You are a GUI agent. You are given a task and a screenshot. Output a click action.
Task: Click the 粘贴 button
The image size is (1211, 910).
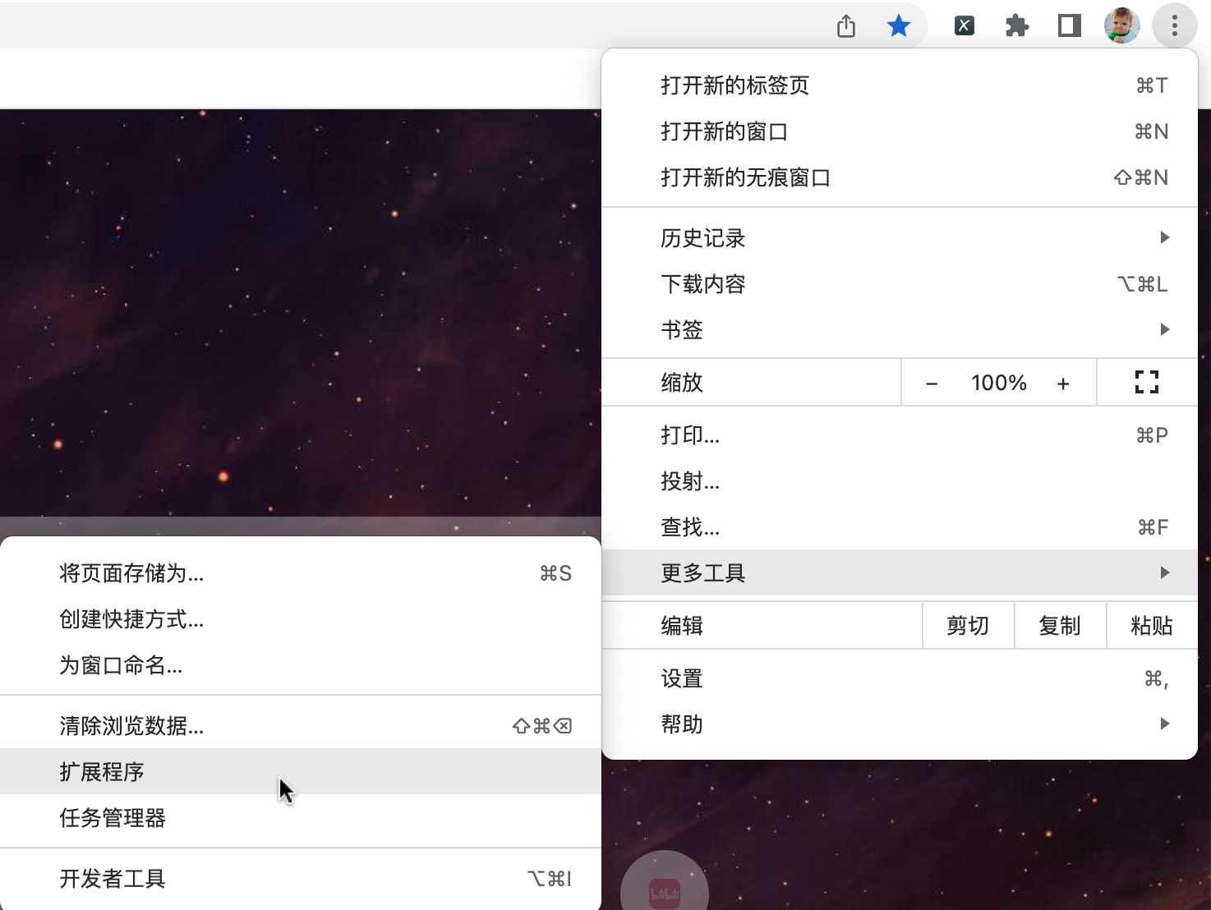point(1151,626)
